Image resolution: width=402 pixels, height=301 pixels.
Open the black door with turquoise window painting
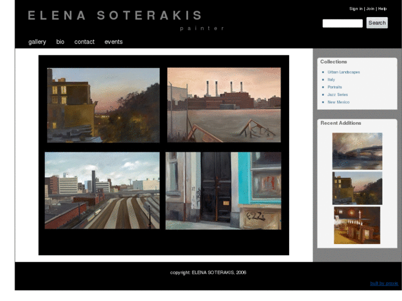tap(223, 191)
